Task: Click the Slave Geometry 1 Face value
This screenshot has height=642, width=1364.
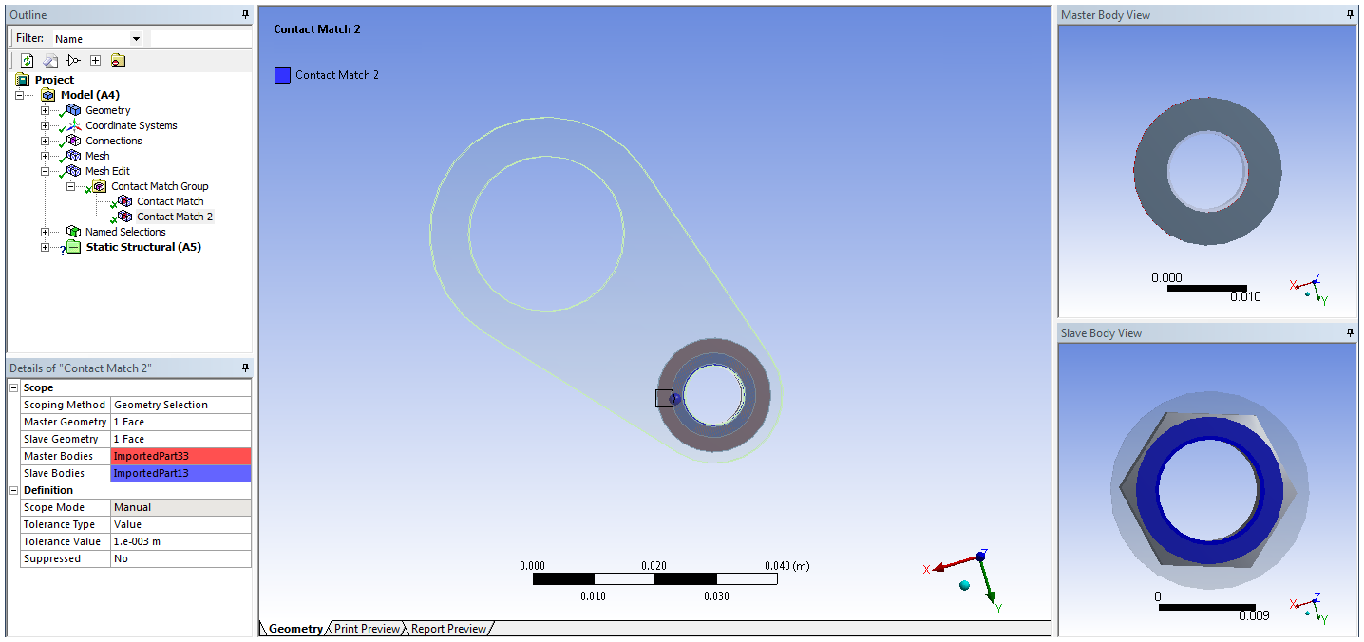Action: [181, 439]
